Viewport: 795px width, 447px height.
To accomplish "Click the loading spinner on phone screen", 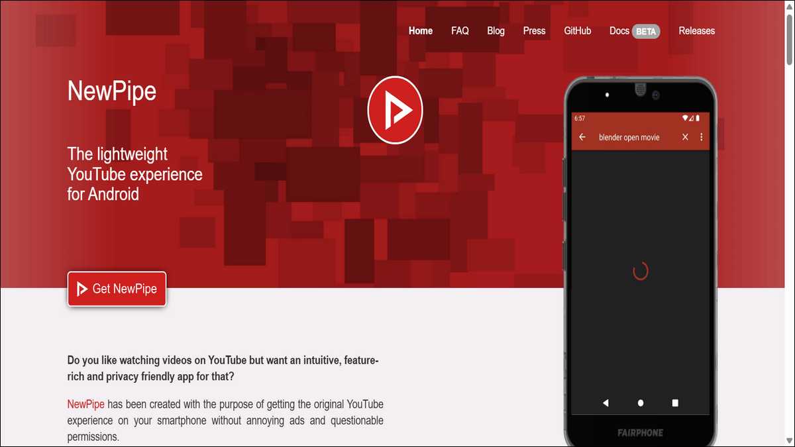I will click(640, 270).
